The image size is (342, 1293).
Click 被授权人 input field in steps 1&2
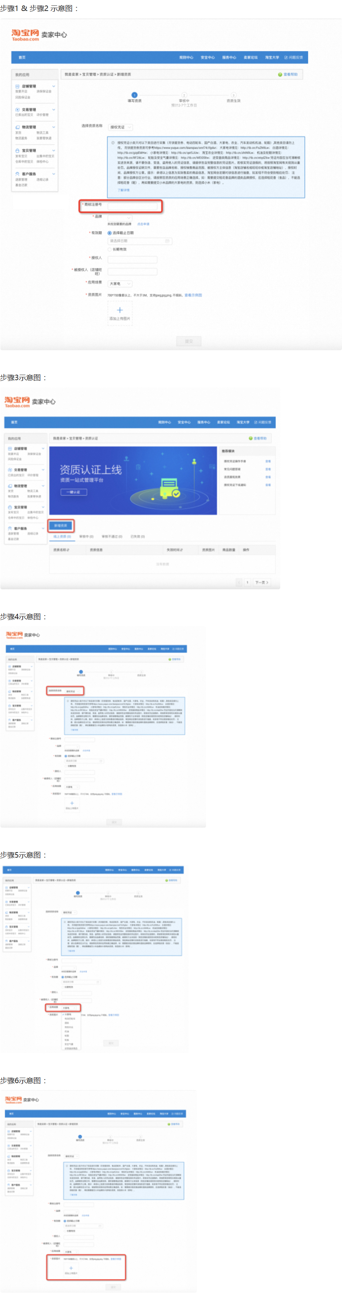[132, 272]
